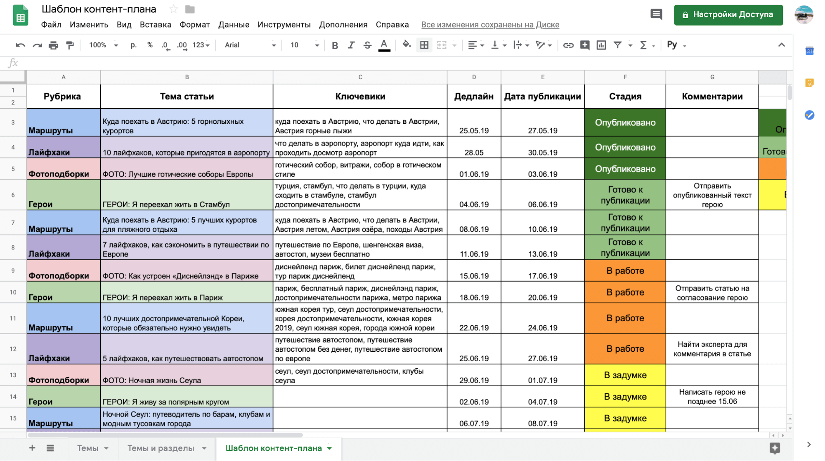Open the comments history icon

coord(656,14)
